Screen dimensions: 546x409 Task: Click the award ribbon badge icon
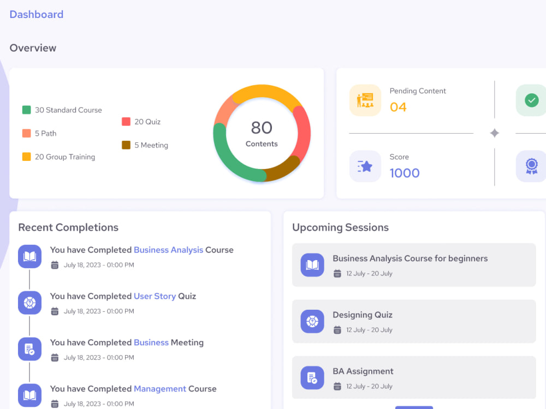click(x=531, y=166)
